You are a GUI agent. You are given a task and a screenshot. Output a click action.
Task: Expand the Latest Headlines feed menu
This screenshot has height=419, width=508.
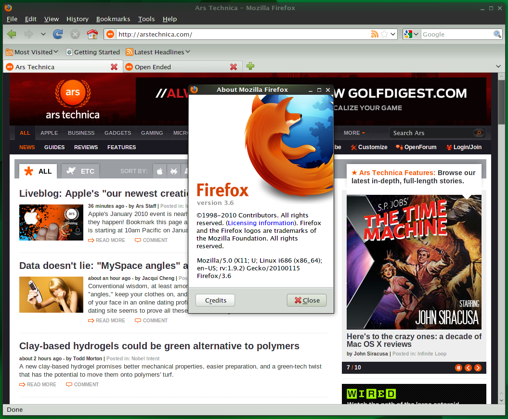(x=158, y=52)
